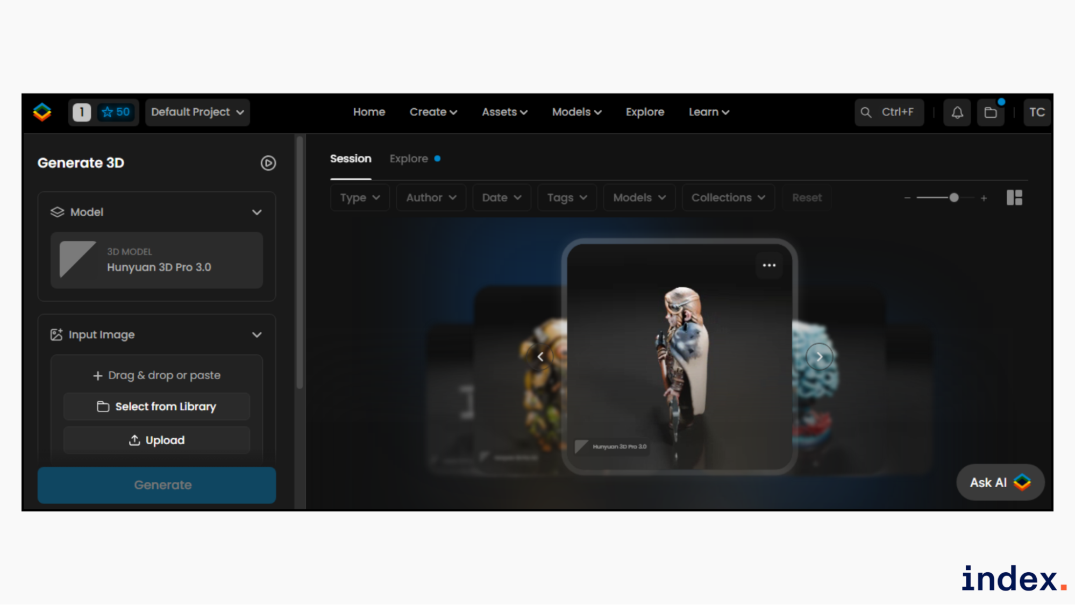Click the play tutorial icon beside Generate 3D
Screen dimensions: 1075x605
[x=268, y=163]
